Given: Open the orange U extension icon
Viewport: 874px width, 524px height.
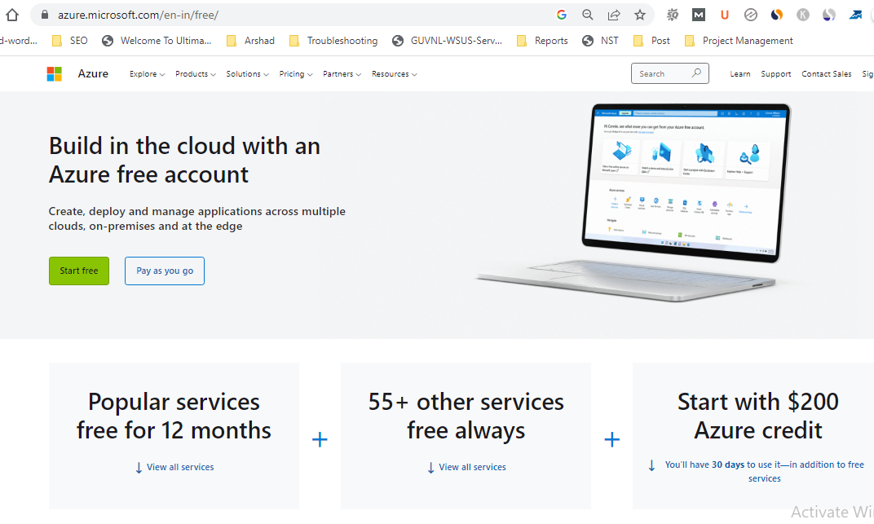Looking at the screenshot, I should tap(725, 15).
